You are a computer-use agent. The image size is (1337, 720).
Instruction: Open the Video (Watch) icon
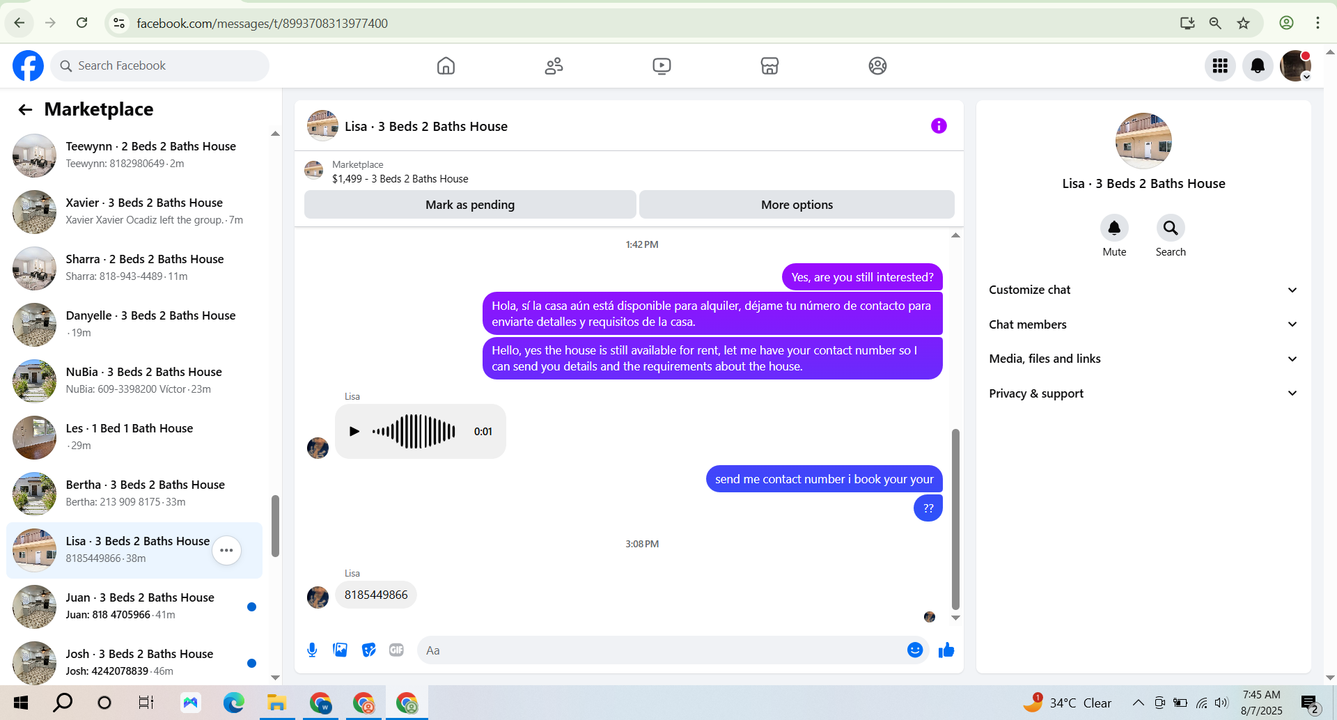pos(662,65)
